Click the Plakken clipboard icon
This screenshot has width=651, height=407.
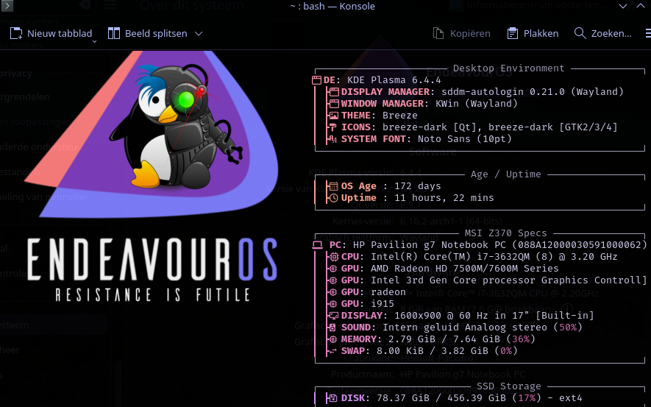[513, 34]
